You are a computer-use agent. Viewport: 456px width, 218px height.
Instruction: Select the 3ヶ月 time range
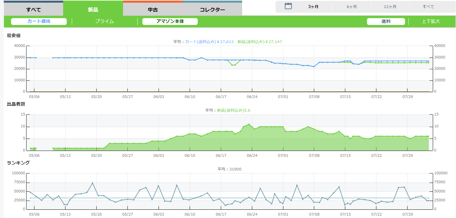point(313,7)
